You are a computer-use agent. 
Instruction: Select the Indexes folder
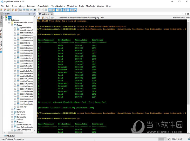[x=20, y=119]
